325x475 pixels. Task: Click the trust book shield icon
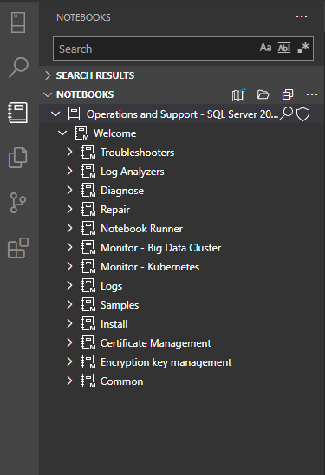click(302, 114)
